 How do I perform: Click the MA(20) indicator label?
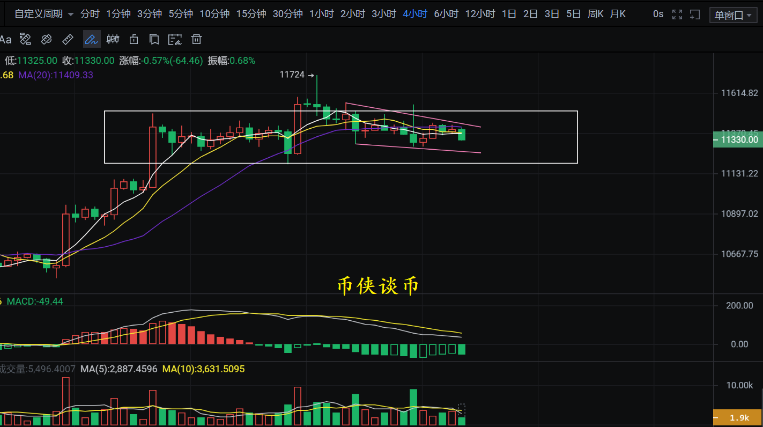56,75
